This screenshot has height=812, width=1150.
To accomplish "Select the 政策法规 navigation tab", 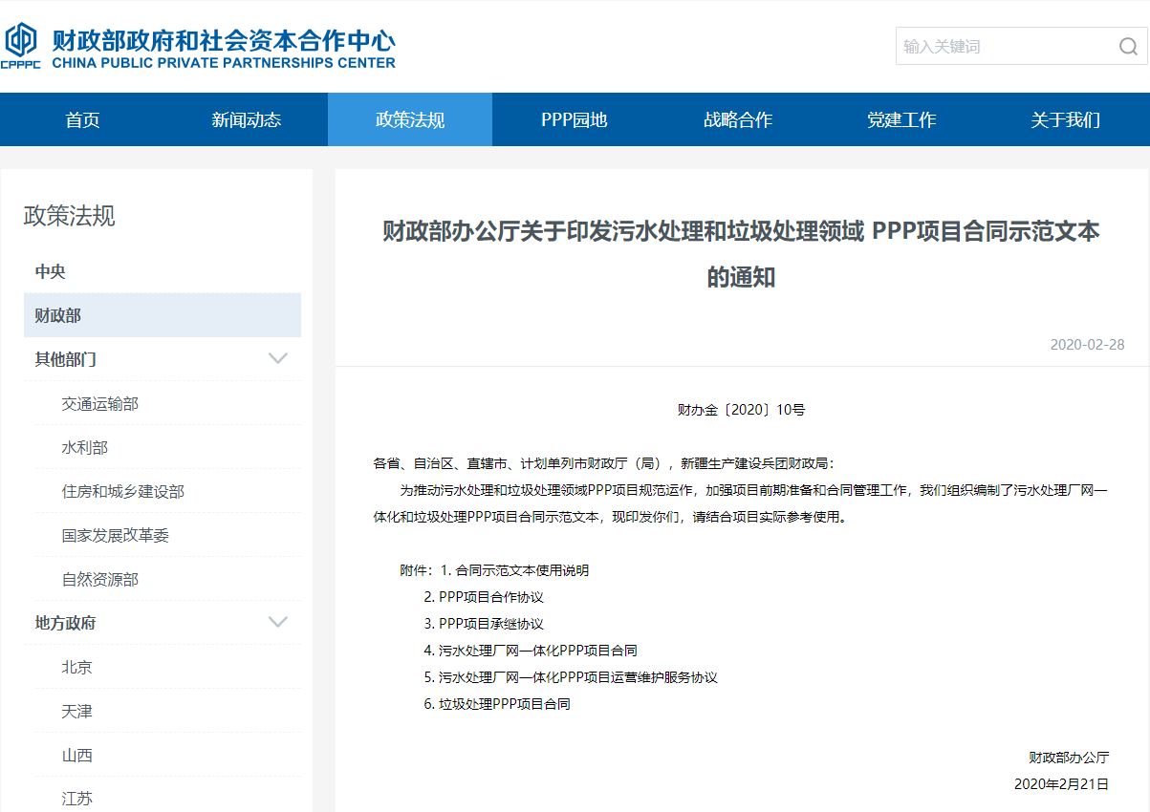I will [410, 119].
